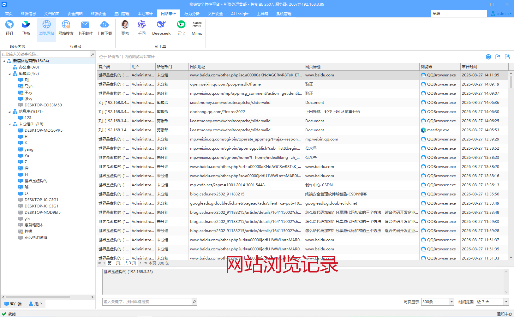The width and height of the screenshot is (514, 317).
Task: Click the search box containing 离职
Action: (x=459, y=14)
